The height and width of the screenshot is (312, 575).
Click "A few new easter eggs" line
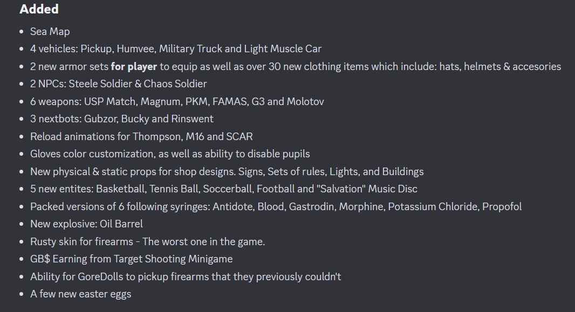[x=80, y=294]
